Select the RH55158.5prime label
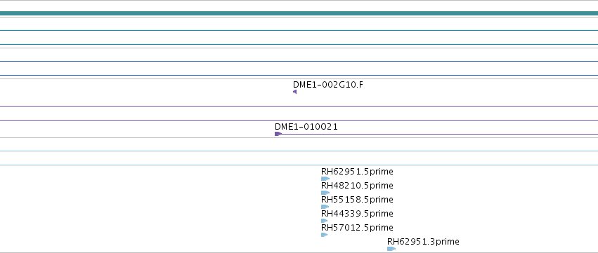 tap(357, 200)
